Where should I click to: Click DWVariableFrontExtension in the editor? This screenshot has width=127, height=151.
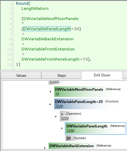pos(48,49)
